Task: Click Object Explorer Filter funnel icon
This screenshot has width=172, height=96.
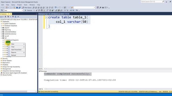Action: point(13,17)
